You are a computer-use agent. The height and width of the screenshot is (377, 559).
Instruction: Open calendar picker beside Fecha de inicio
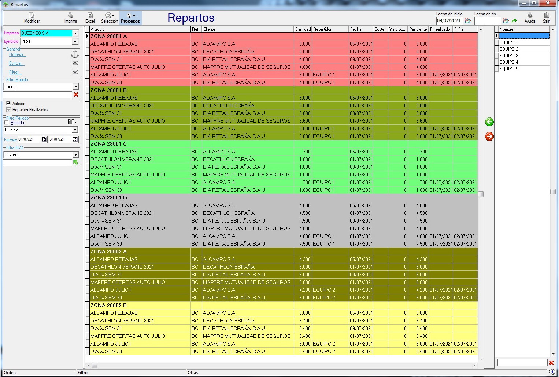[x=468, y=21]
